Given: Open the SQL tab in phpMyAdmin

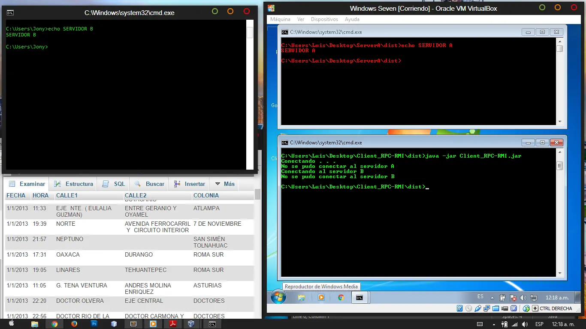Looking at the screenshot, I should pyautogui.click(x=114, y=184).
